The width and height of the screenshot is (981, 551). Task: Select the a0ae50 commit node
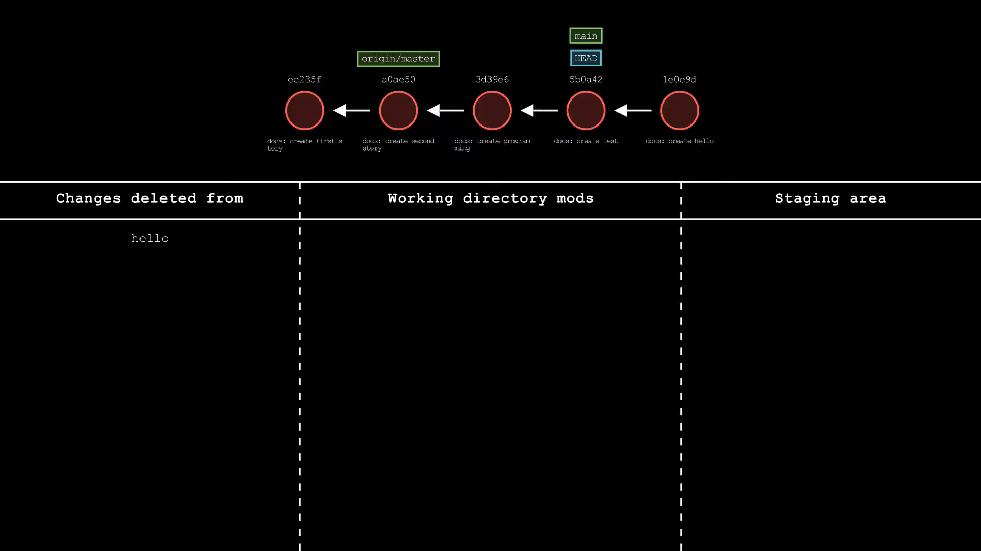398,110
